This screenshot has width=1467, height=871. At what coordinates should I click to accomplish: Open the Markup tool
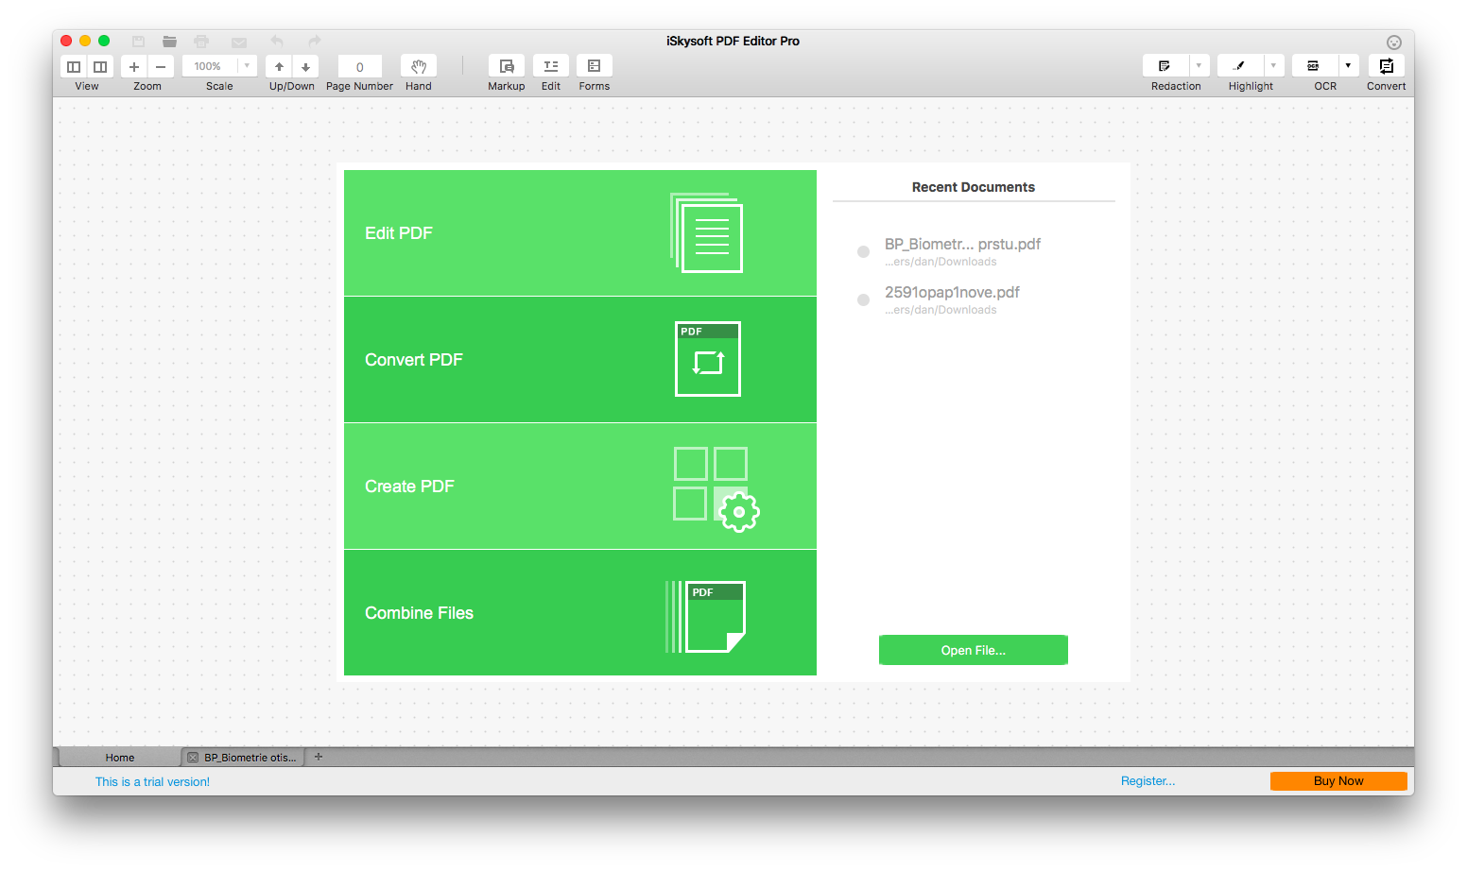point(507,66)
